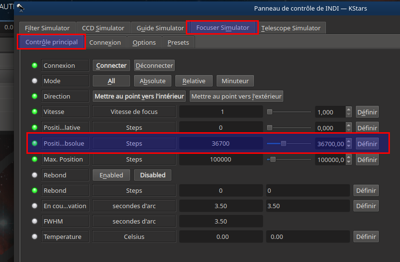Click Définir for Temperature

click(366, 237)
